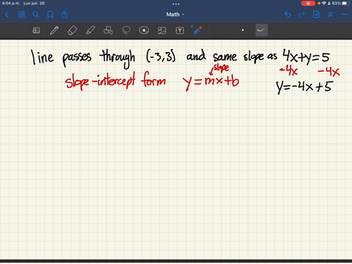
Task: Tap the handwritten point '(-3,3)'
Action: coord(161,56)
